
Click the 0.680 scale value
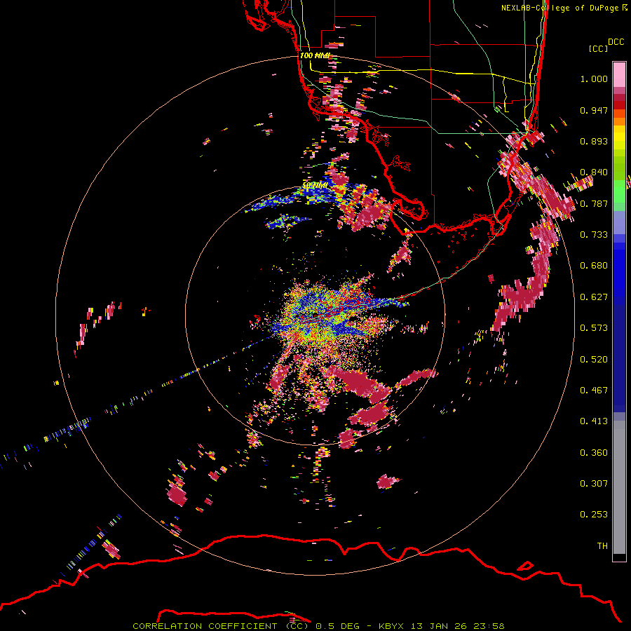tap(594, 266)
